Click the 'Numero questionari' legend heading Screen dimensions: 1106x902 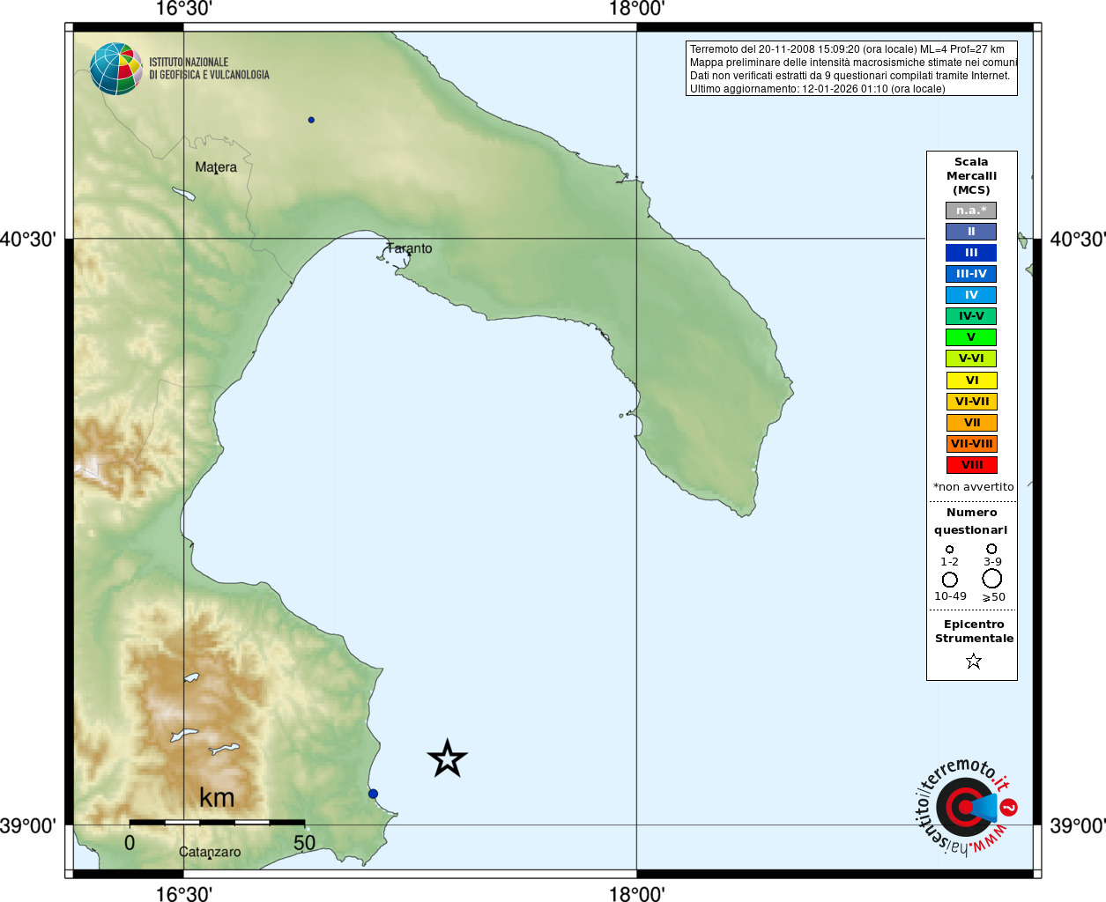[x=971, y=521]
